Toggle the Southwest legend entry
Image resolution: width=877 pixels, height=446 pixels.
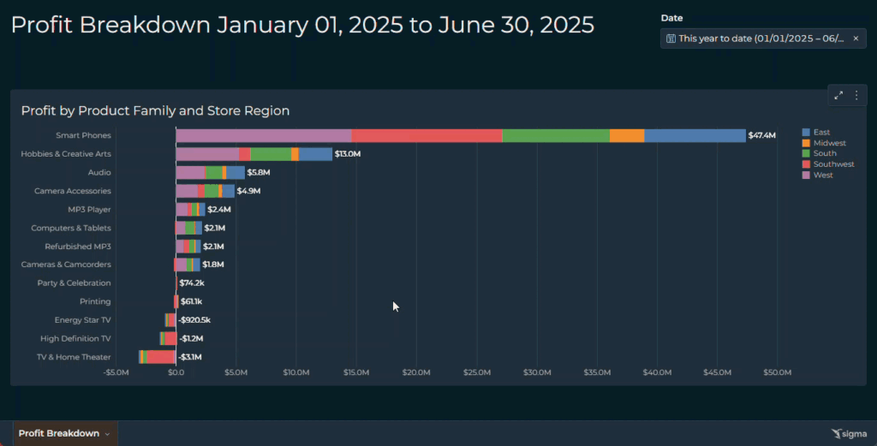pyautogui.click(x=833, y=164)
